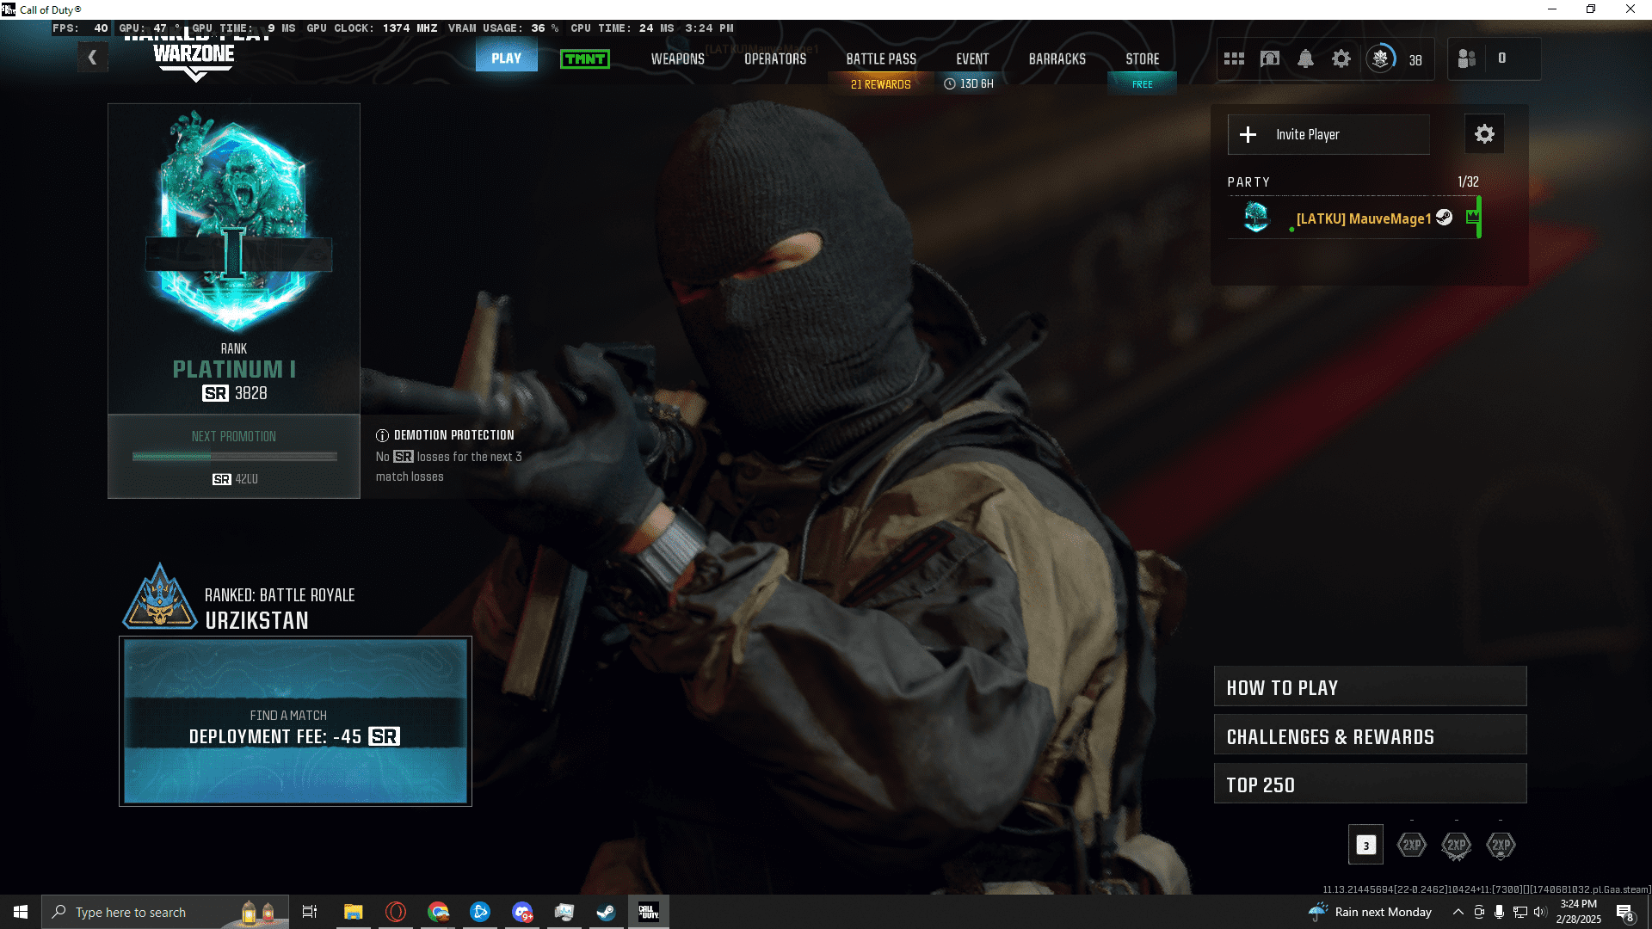Open the Store tab

pyautogui.click(x=1142, y=58)
